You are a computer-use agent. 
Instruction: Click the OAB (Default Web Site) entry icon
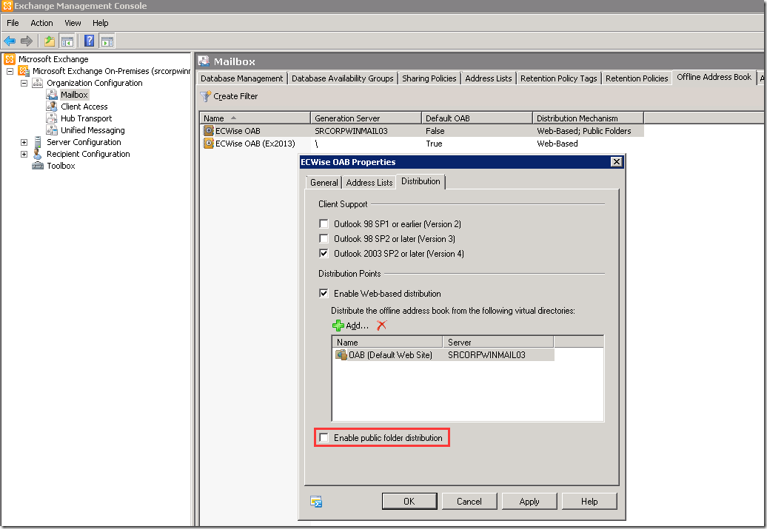[x=341, y=354]
